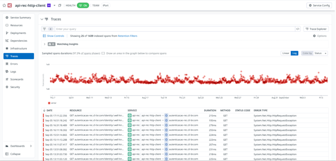Open dropdown arrow next to service name

point(54,6)
